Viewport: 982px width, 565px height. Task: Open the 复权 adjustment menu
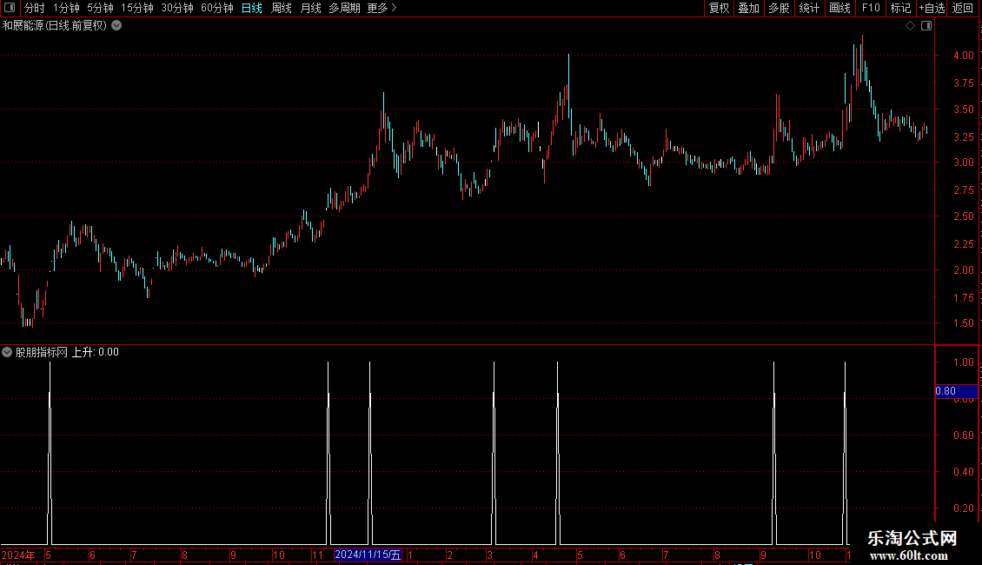719,8
